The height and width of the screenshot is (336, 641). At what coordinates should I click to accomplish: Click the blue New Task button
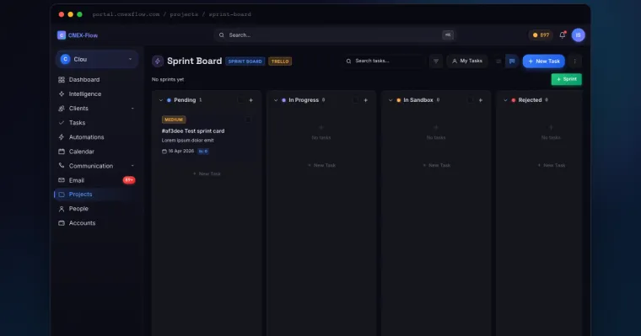(544, 61)
